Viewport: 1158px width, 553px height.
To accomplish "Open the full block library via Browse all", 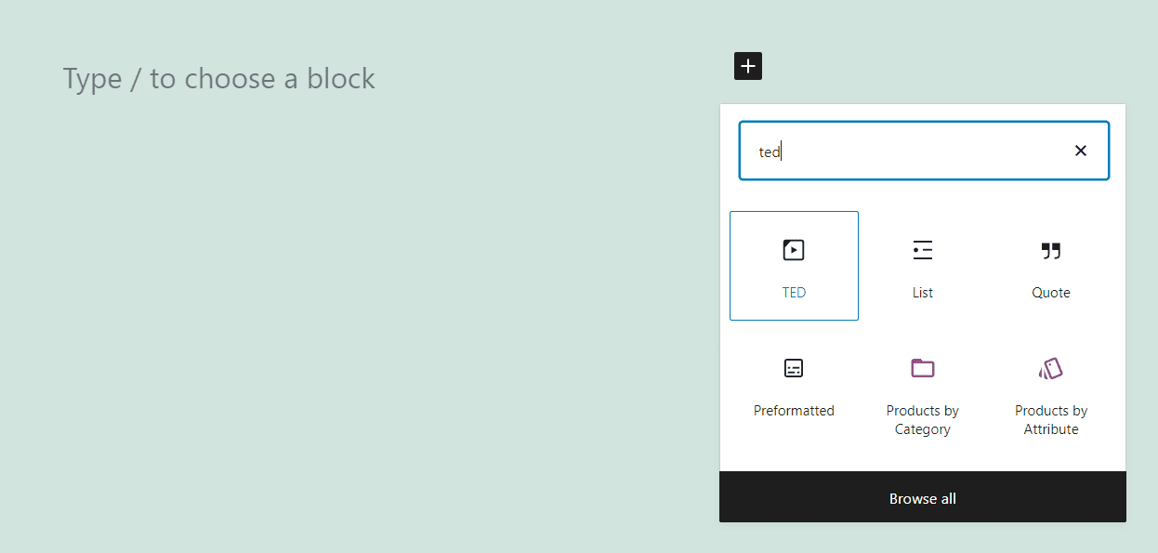I will pyautogui.click(x=922, y=498).
